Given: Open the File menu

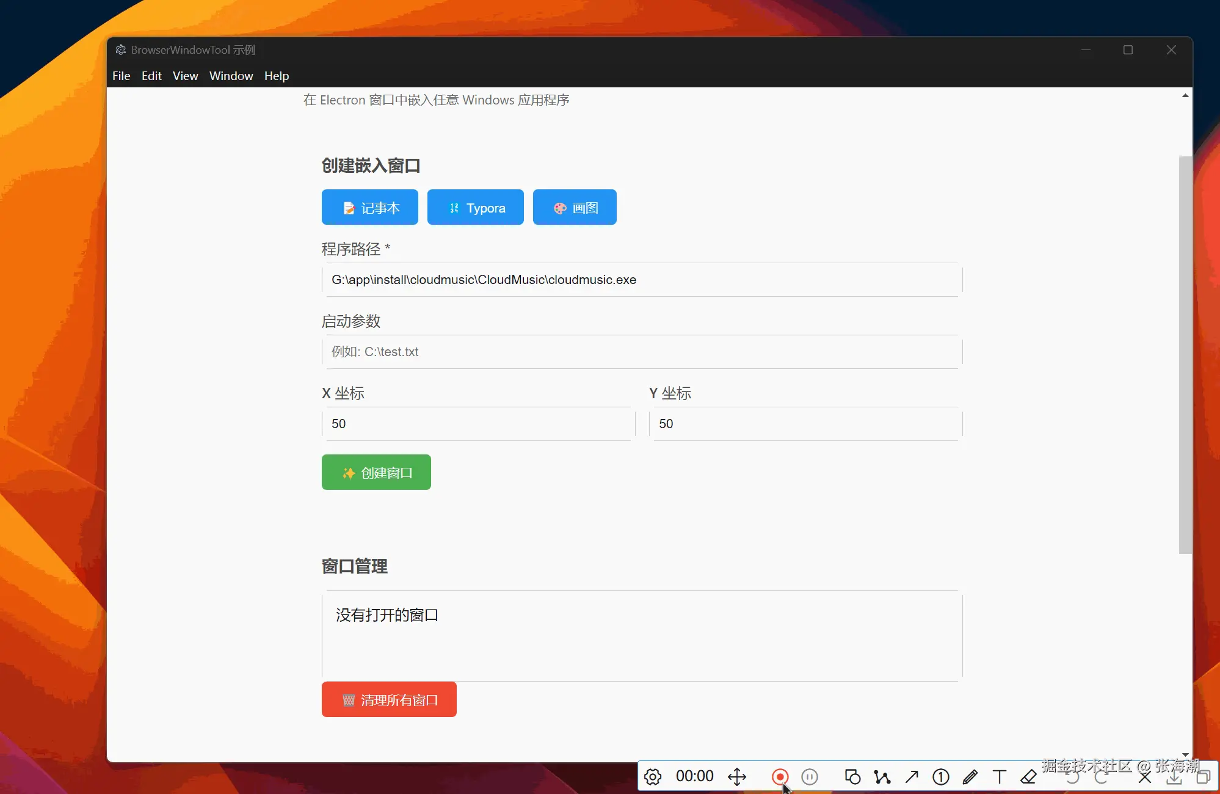Looking at the screenshot, I should [x=121, y=76].
